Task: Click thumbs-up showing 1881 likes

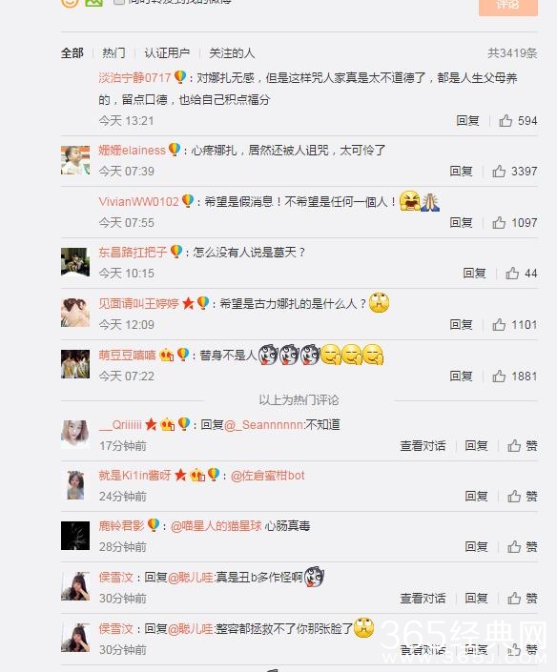Action: [x=514, y=377]
